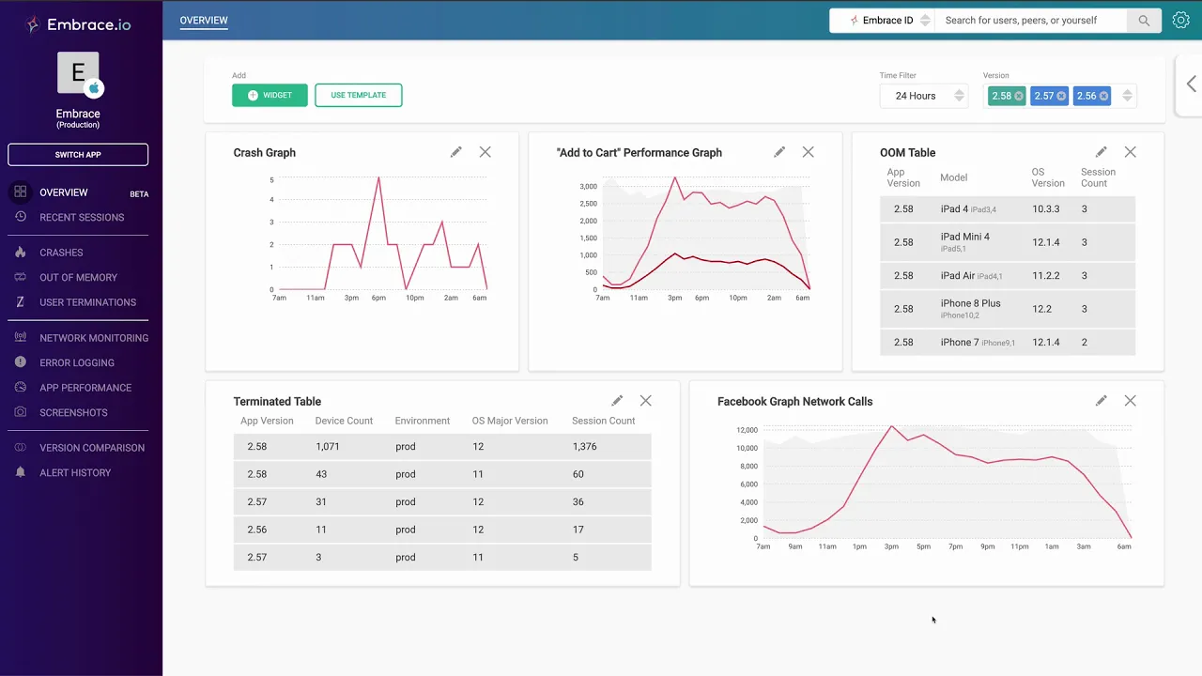Click the Crashes flame icon
Image resolution: width=1202 pixels, height=676 pixels.
(x=21, y=253)
